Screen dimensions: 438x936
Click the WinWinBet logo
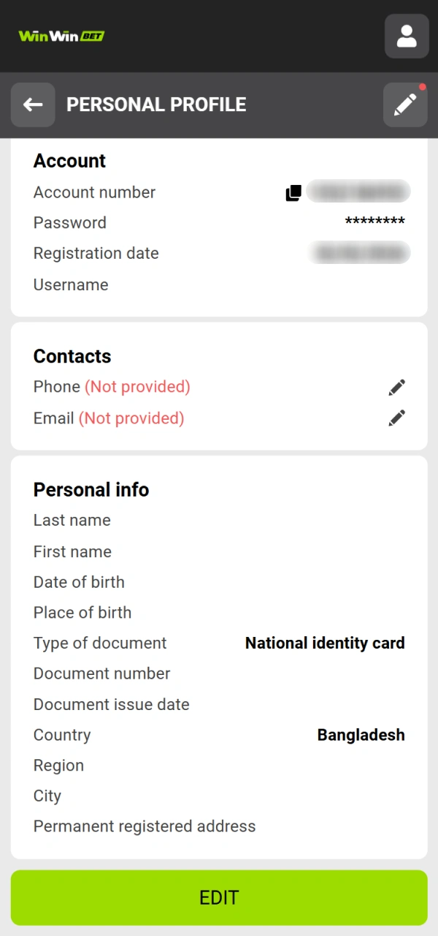pos(61,36)
